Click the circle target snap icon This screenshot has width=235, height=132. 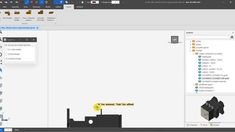point(32,2)
